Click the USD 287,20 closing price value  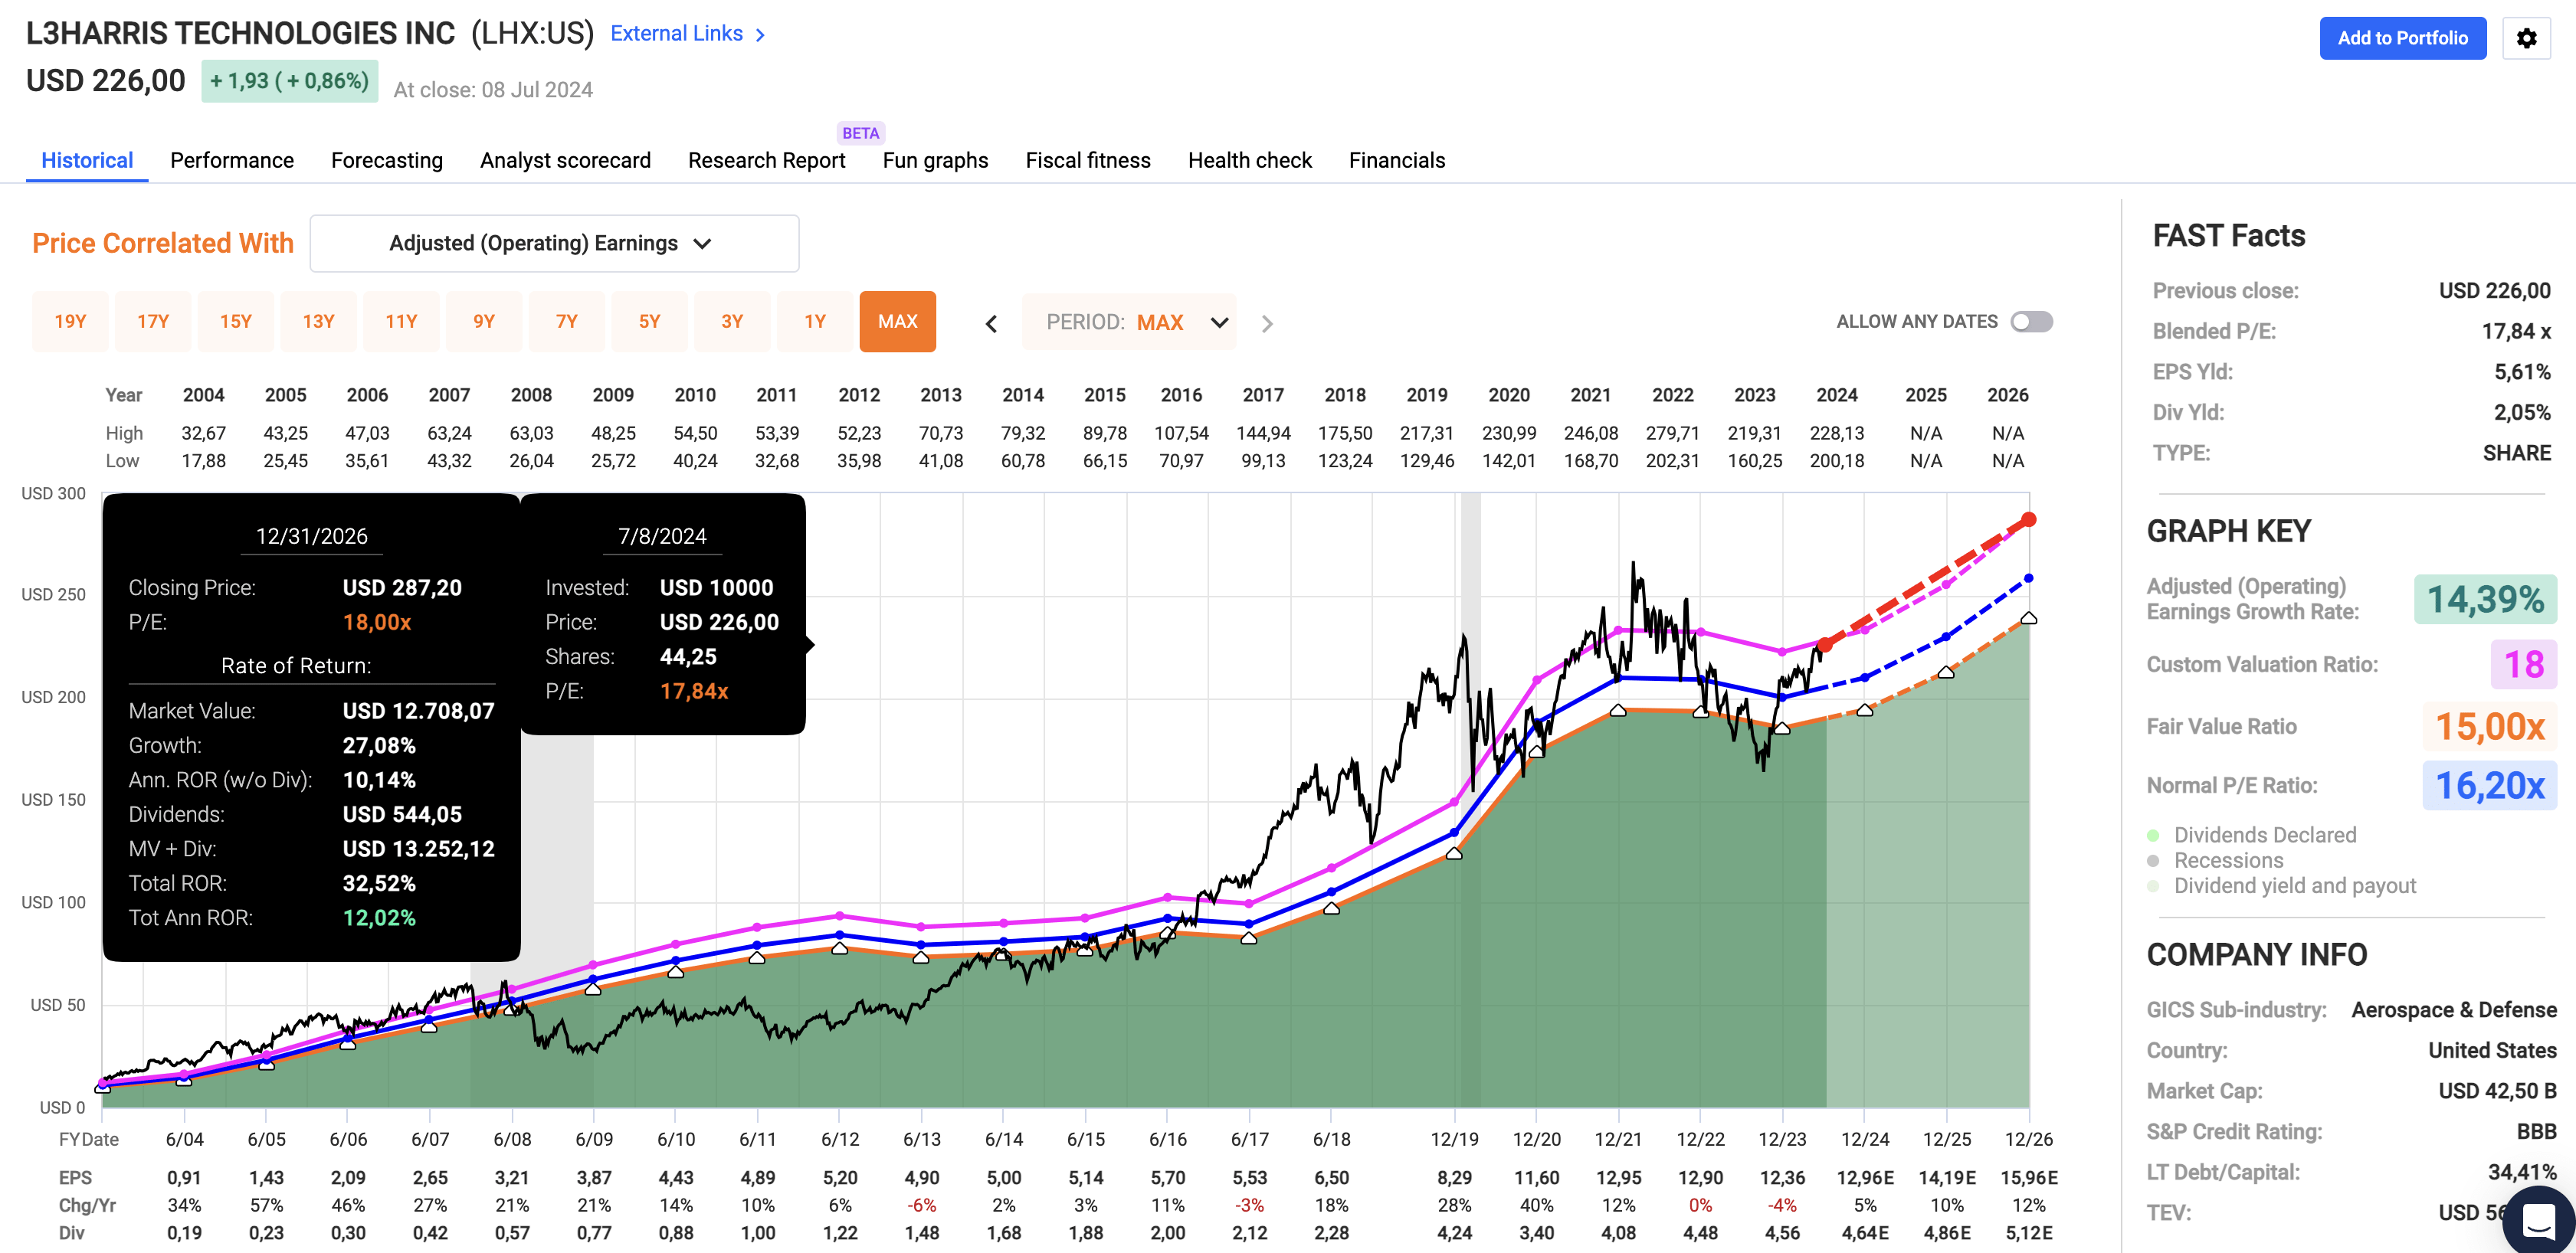[402, 587]
